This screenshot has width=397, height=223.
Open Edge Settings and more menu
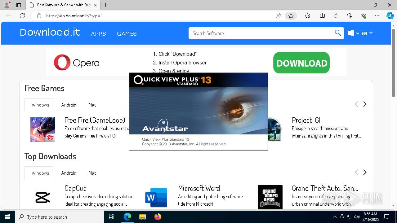pyautogui.click(x=377, y=16)
